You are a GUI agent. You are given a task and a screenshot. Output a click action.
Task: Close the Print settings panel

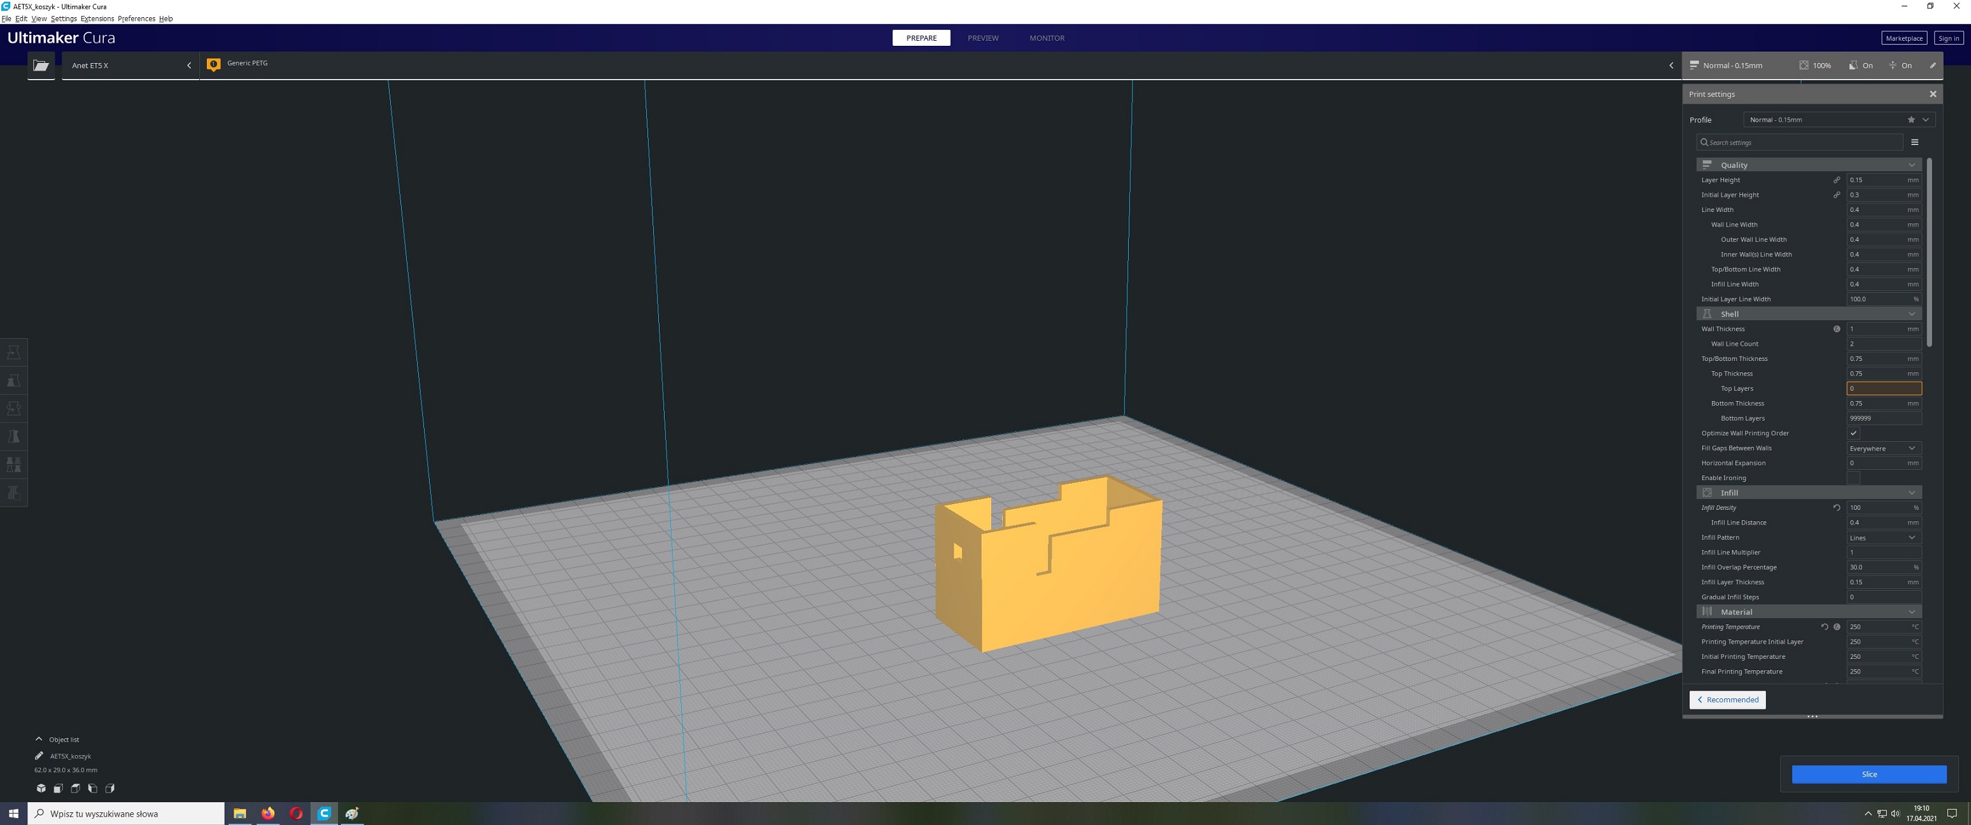click(1933, 94)
